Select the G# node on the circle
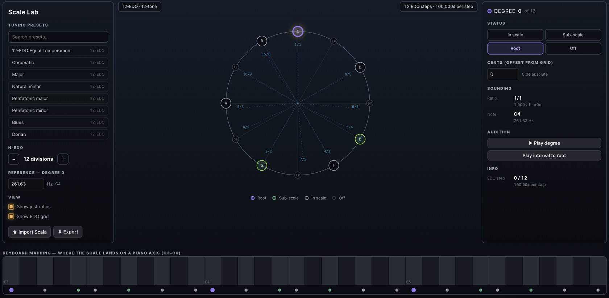Viewport: 609px width, 298px height. pos(235,139)
